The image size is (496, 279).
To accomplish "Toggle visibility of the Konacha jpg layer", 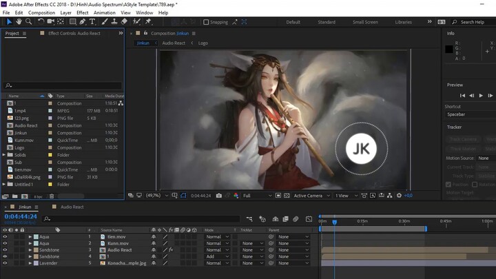I will point(5,263).
